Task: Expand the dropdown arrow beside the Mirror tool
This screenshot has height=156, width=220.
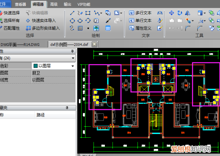Action: [x=205, y=13]
